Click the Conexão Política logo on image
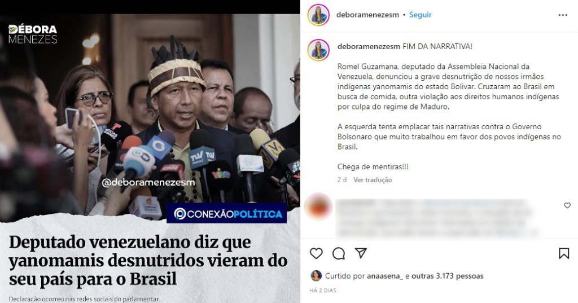Viewport: 578px width, 303px height. click(226, 213)
